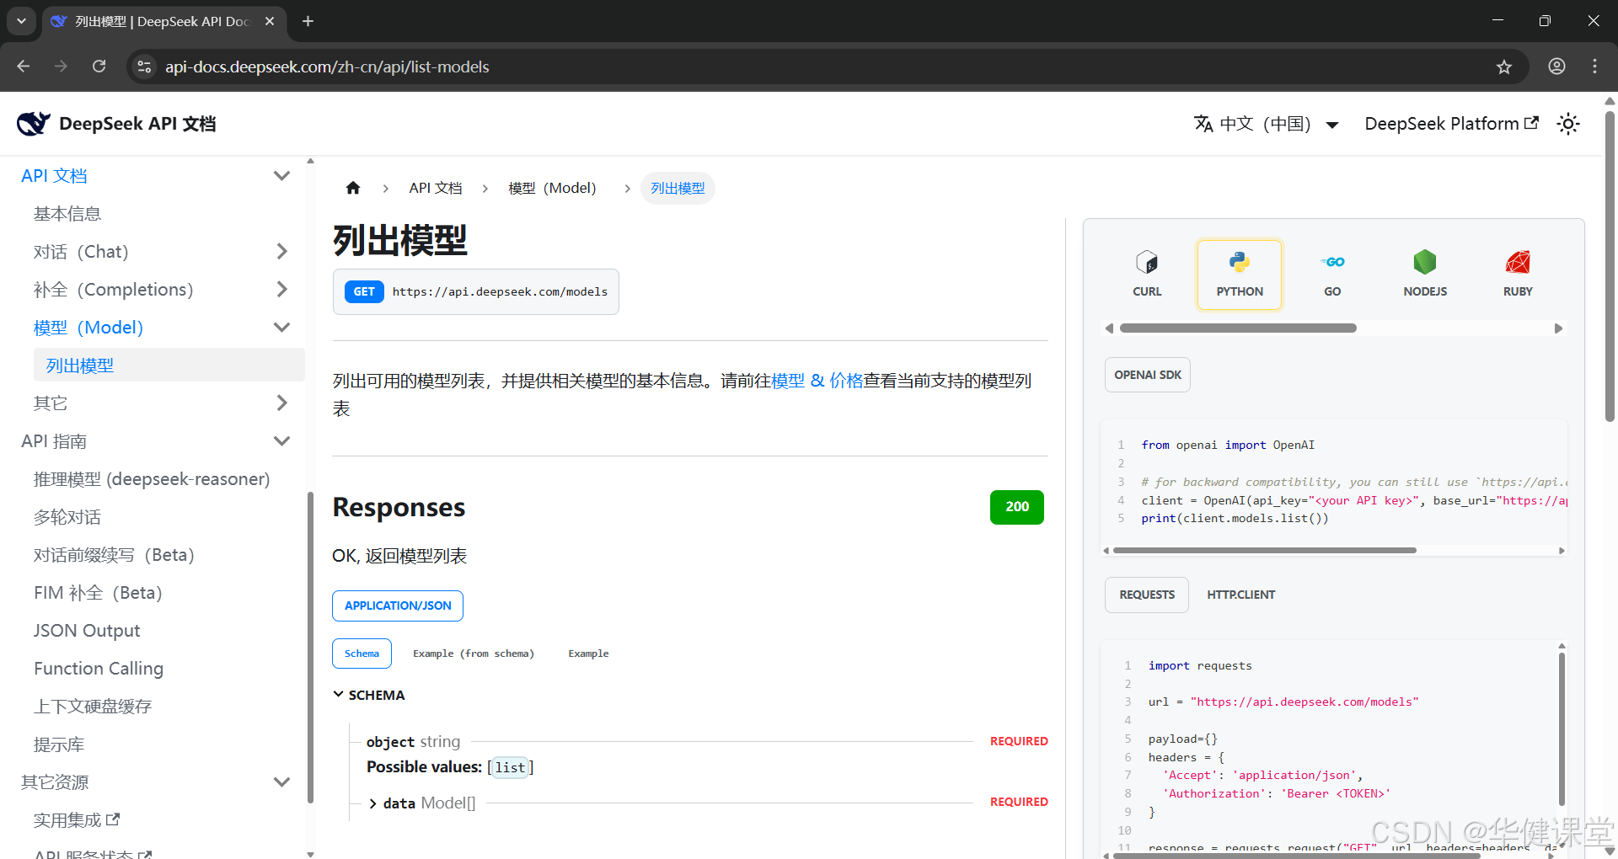
Task: Click API 文档 breadcrumb
Action: 436,188
